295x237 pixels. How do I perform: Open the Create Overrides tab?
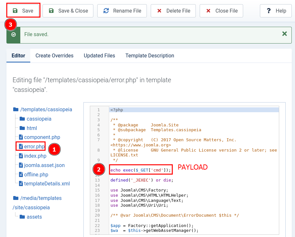pyautogui.click(x=54, y=55)
